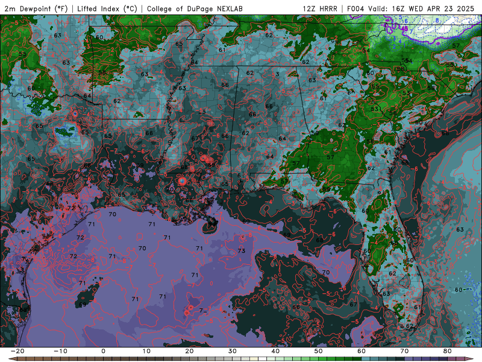Screen dimensions: 482x362
Task: Click the green 50s segment of the color bar
Action: point(340,359)
